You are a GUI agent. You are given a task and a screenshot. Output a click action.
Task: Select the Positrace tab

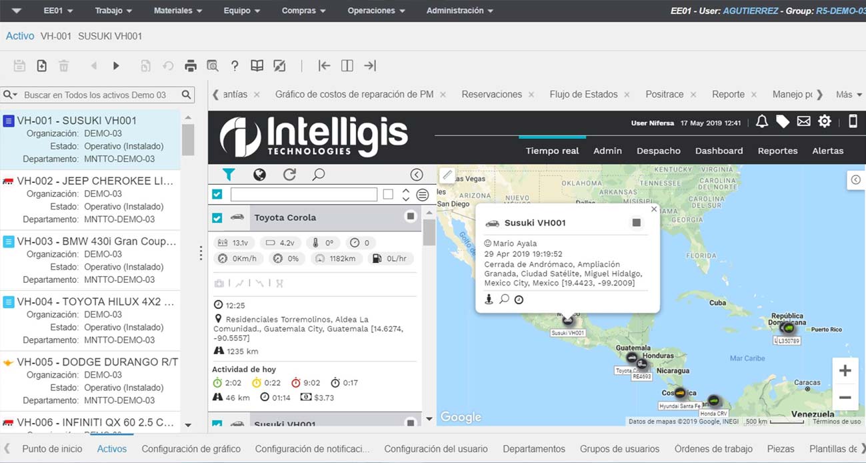click(x=664, y=95)
